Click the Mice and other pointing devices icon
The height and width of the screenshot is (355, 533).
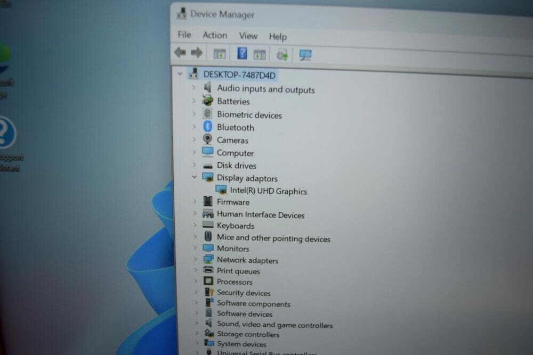[x=208, y=236]
